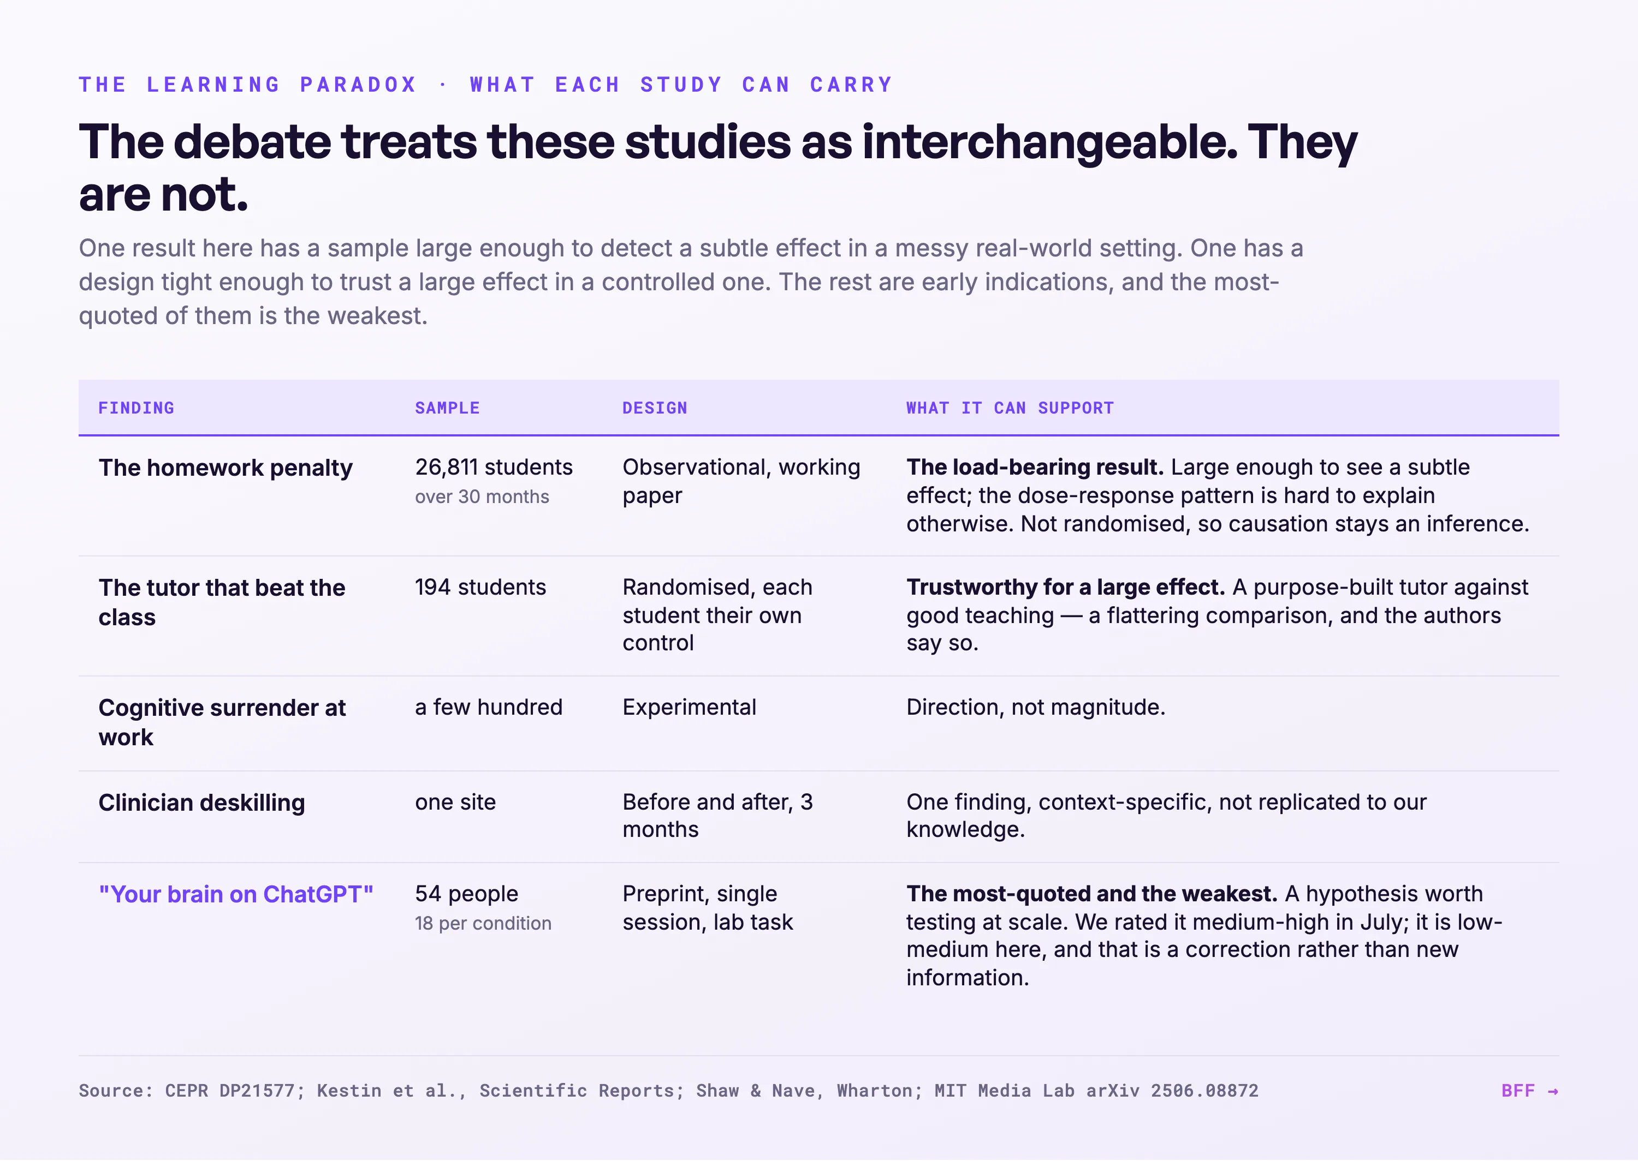Click "The load-bearing result." bold text

[1035, 467]
